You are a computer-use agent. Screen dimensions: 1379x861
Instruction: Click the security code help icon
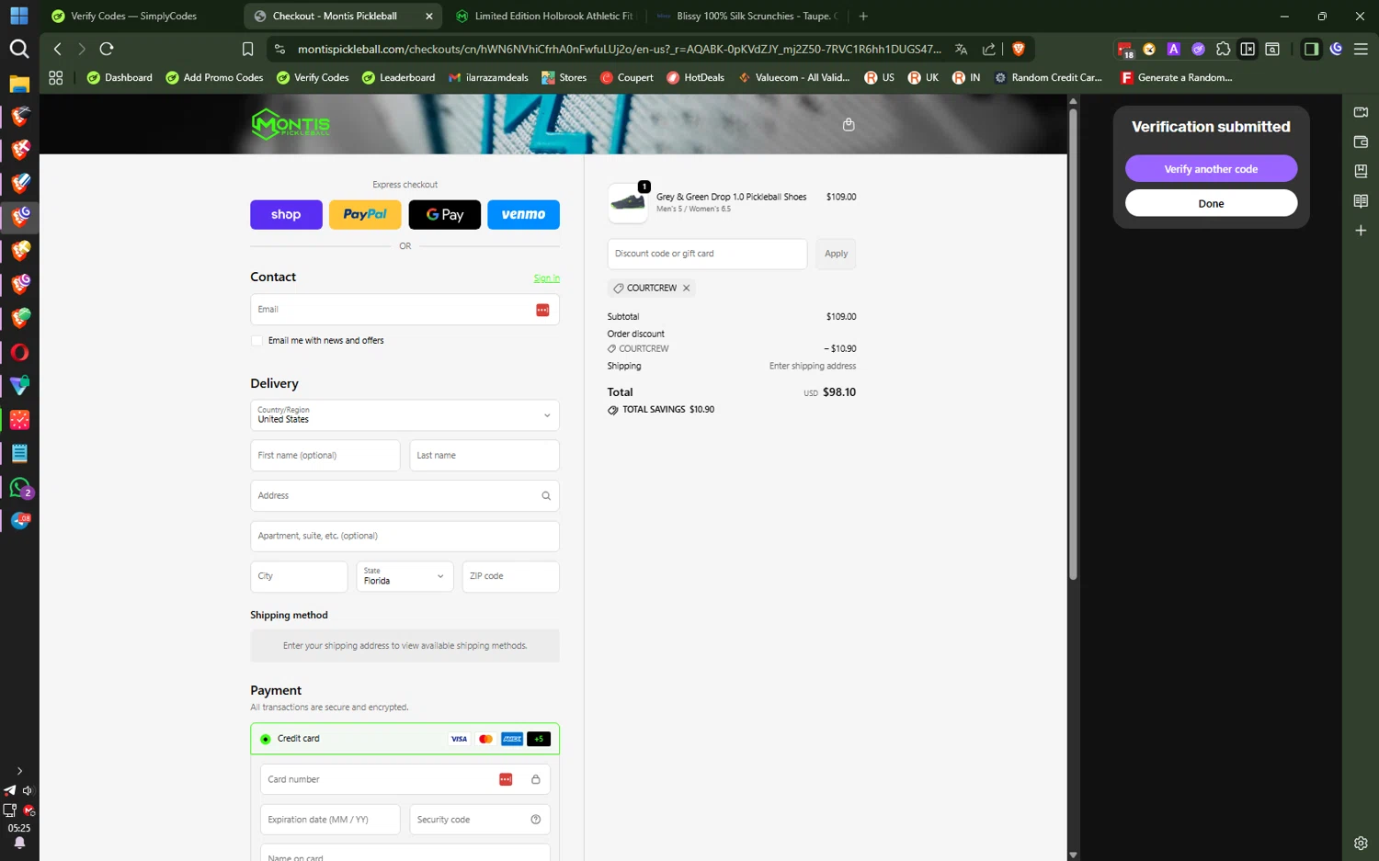click(x=536, y=820)
